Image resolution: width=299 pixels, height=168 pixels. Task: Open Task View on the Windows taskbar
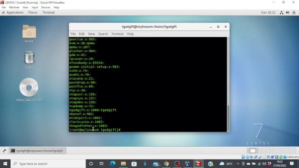[101, 164]
